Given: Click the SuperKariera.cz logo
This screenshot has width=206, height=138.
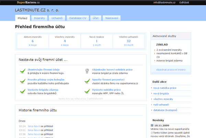Looking at the screenshot, I should point(28,2).
